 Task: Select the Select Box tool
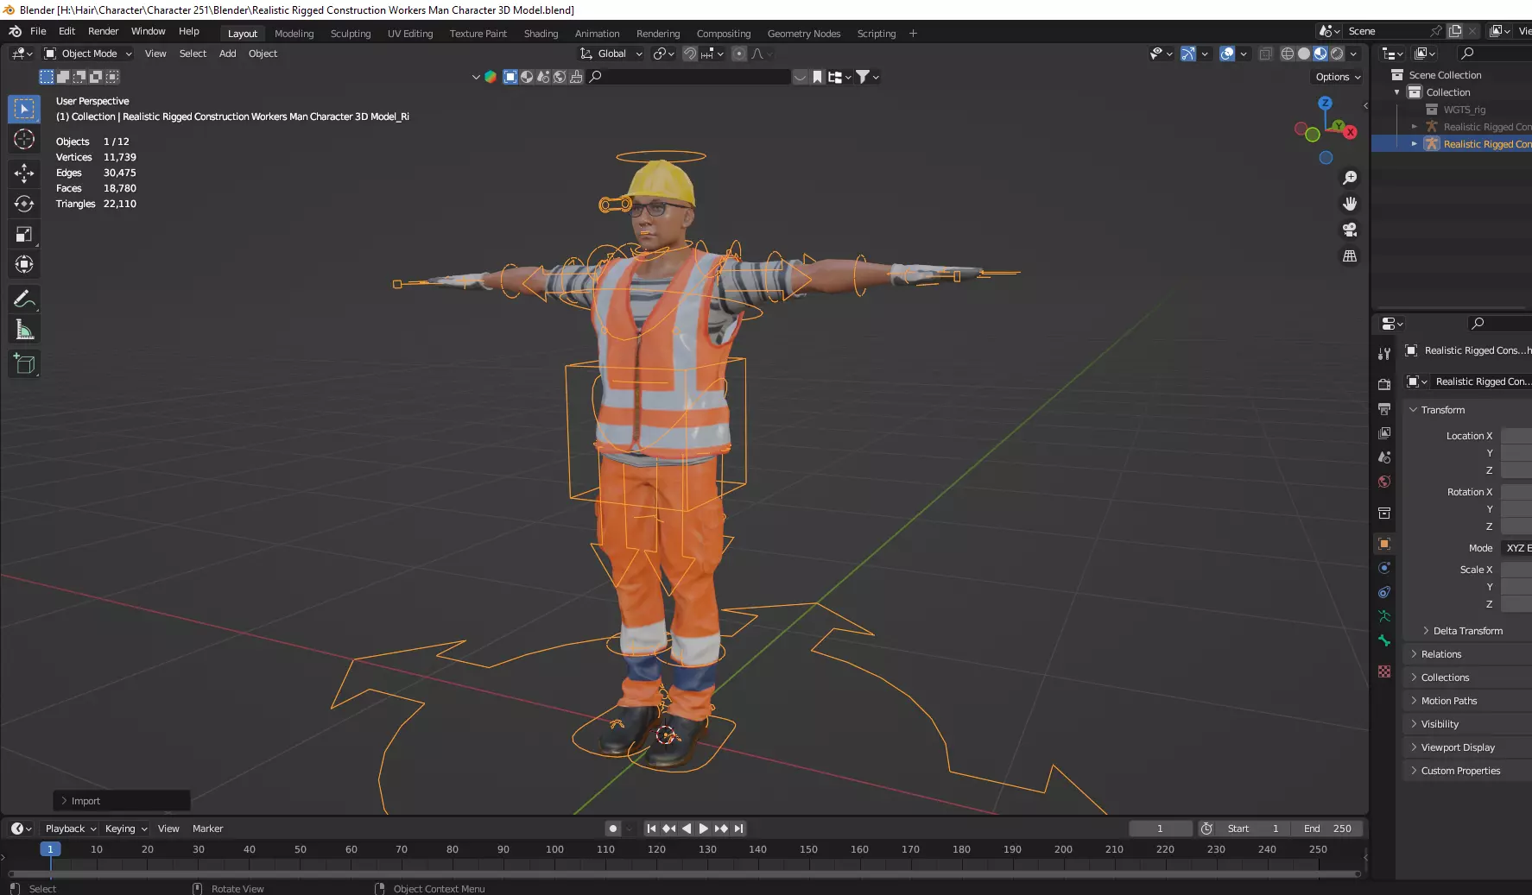click(x=24, y=109)
